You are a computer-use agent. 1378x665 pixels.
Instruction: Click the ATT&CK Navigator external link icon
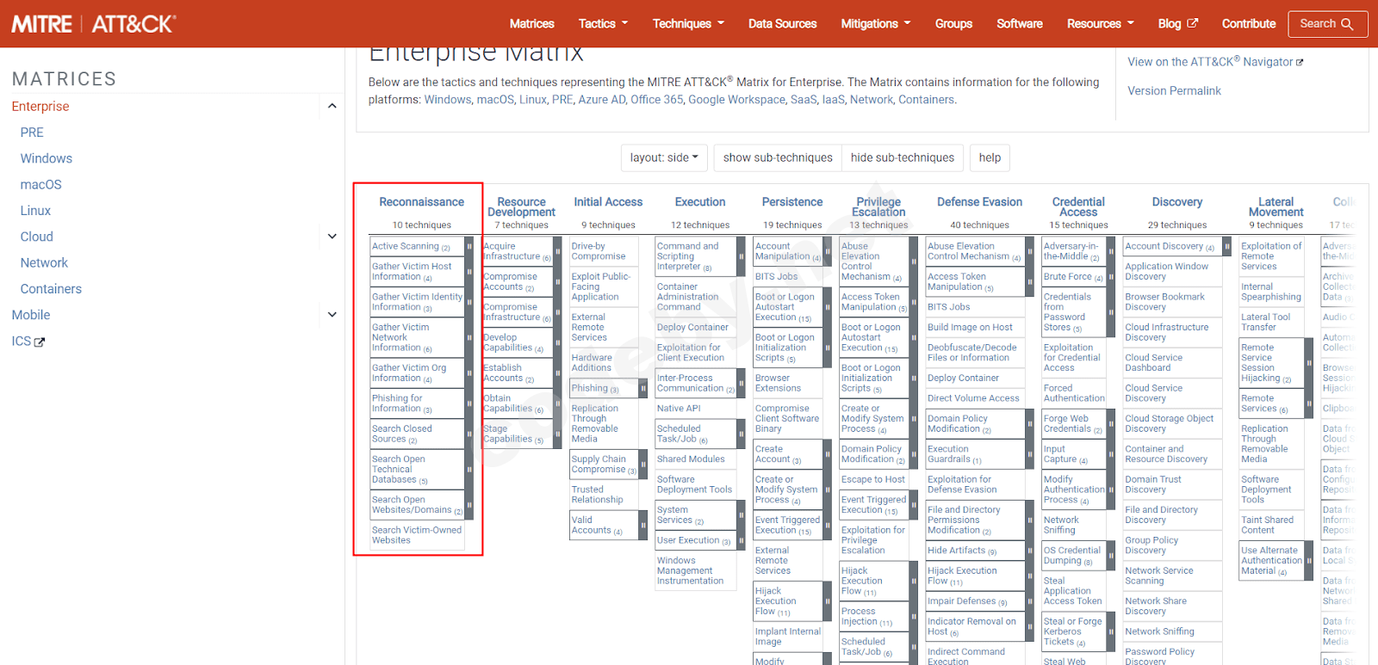click(x=1300, y=62)
